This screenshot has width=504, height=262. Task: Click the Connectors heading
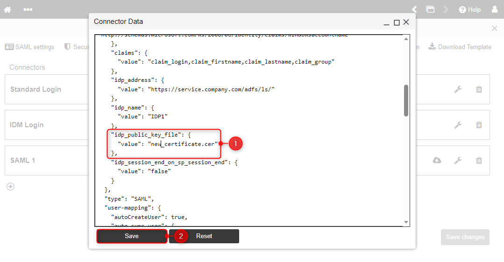[x=27, y=67]
